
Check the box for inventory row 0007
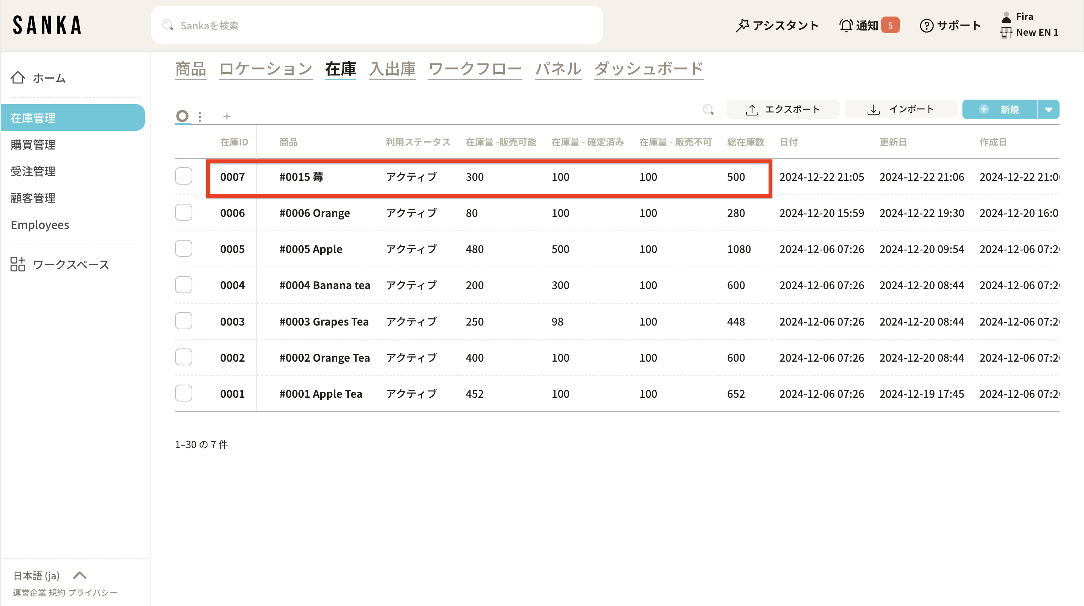(x=183, y=177)
